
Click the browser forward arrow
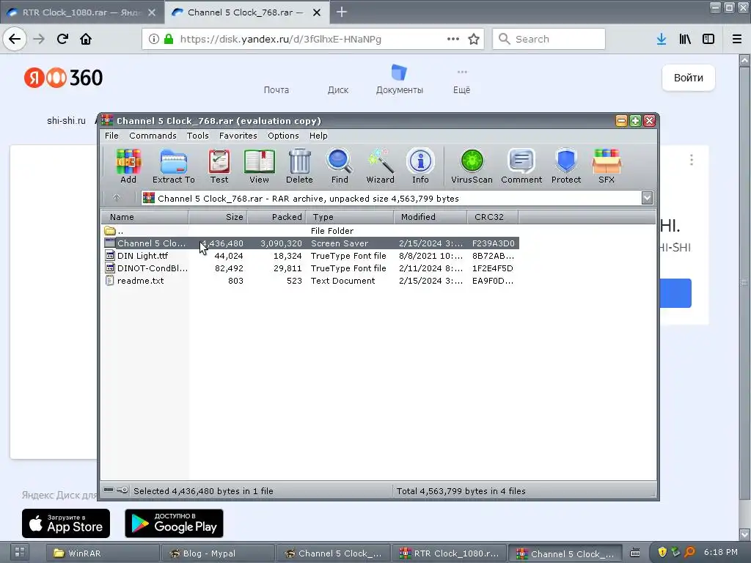[39, 39]
